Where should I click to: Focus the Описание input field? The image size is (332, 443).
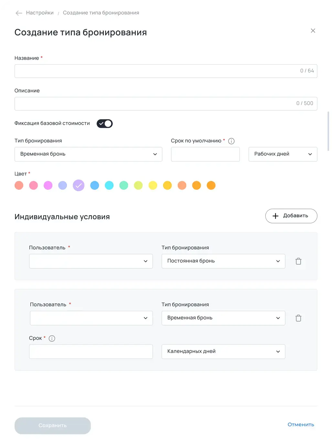pyautogui.click(x=155, y=104)
